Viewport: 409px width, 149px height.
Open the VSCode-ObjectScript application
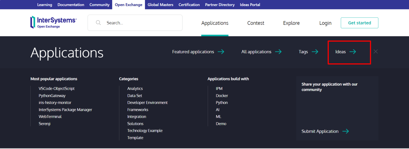point(57,88)
